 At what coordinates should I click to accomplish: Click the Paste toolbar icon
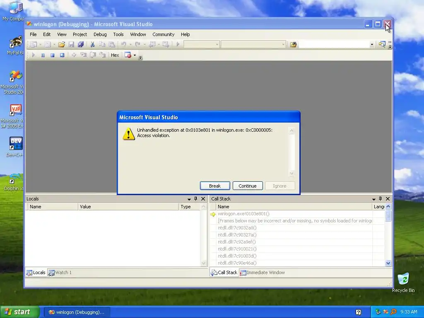click(x=112, y=44)
